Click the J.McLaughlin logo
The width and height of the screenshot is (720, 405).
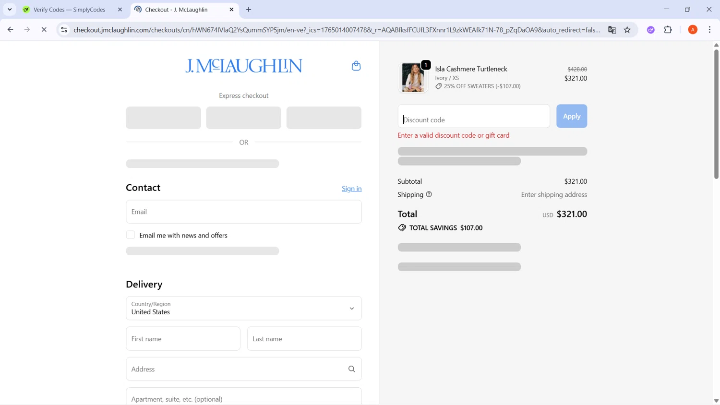[x=244, y=66]
